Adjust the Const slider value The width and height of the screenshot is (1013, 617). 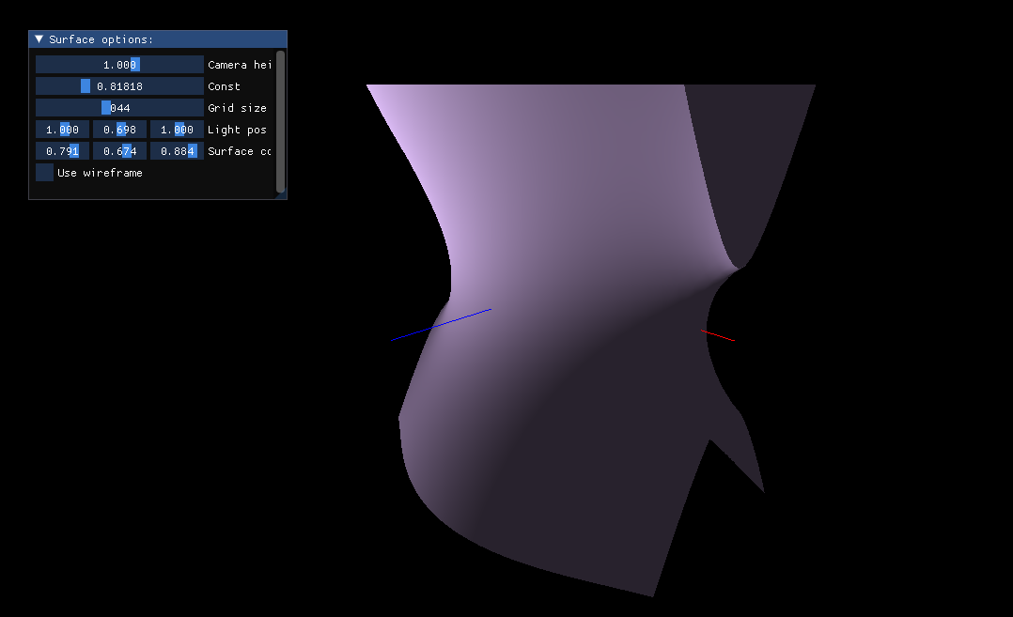[x=119, y=85]
